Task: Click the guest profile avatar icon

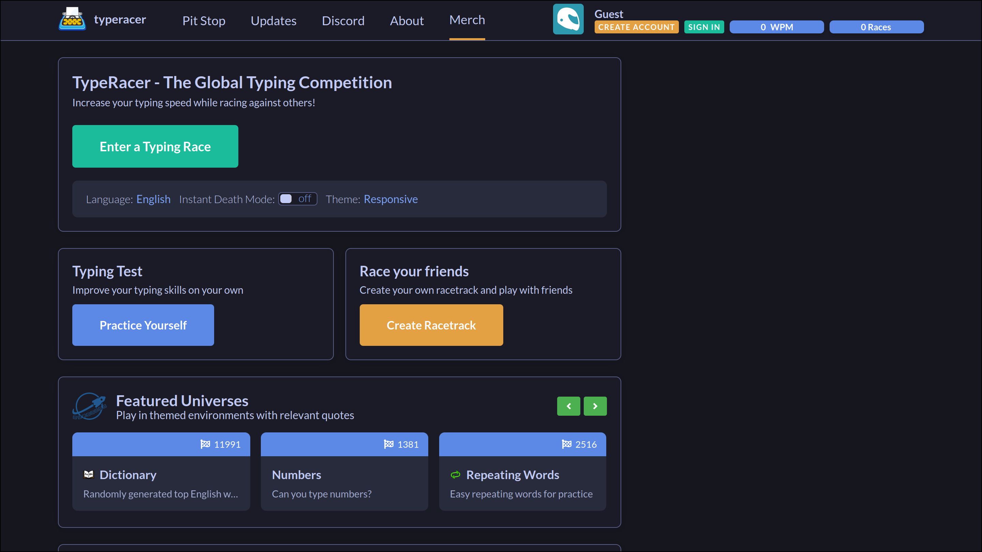Action: coord(568,19)
